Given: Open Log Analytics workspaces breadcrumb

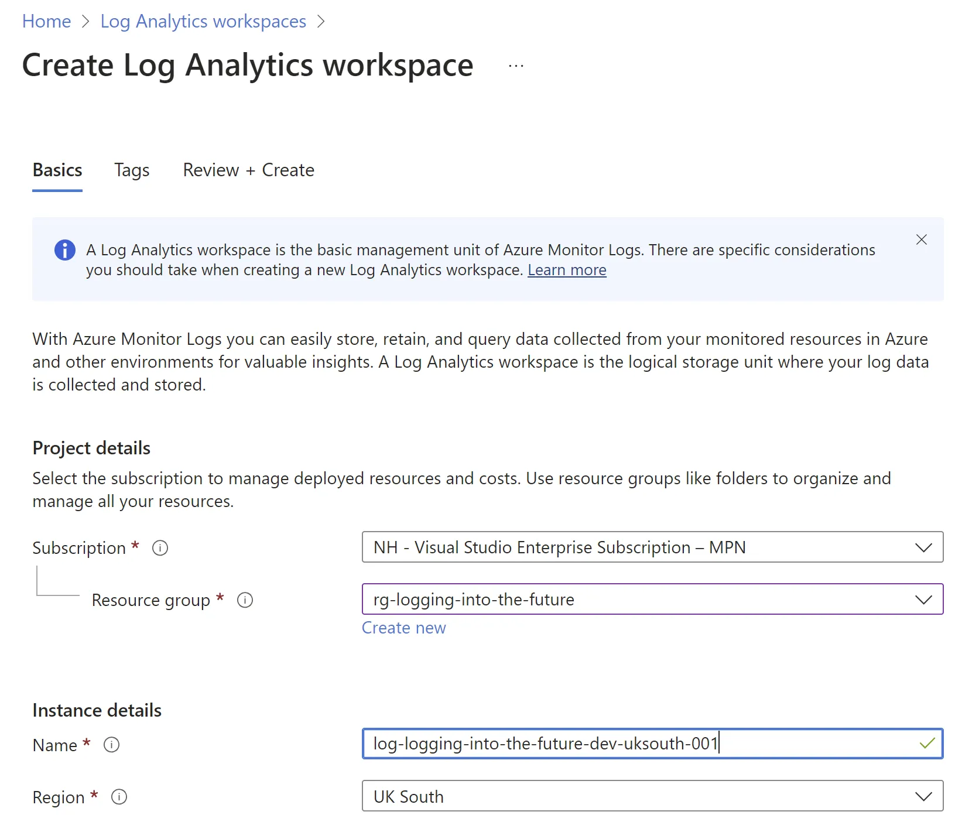Looking at the screenshot, I should [x=203, y=21].
